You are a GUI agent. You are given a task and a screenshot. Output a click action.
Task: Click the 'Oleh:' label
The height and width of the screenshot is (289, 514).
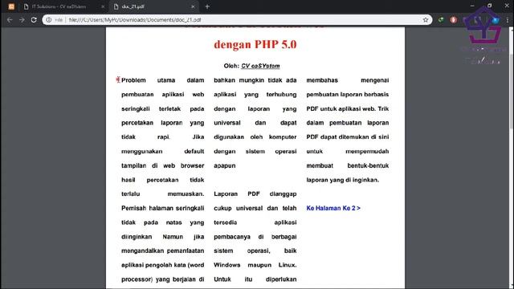point(231,66)
